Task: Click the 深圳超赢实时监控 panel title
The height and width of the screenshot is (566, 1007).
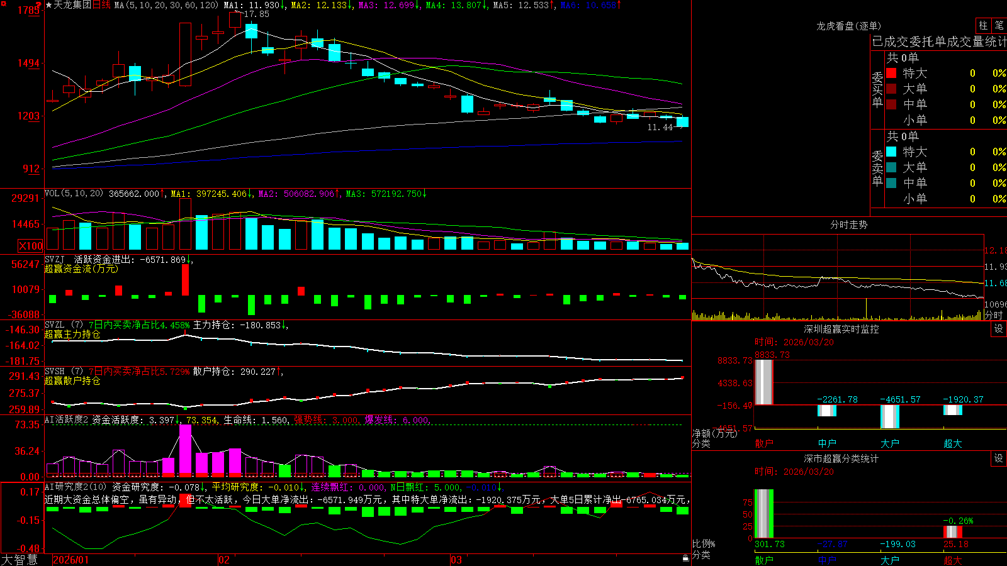Action: tap(841, 329)
